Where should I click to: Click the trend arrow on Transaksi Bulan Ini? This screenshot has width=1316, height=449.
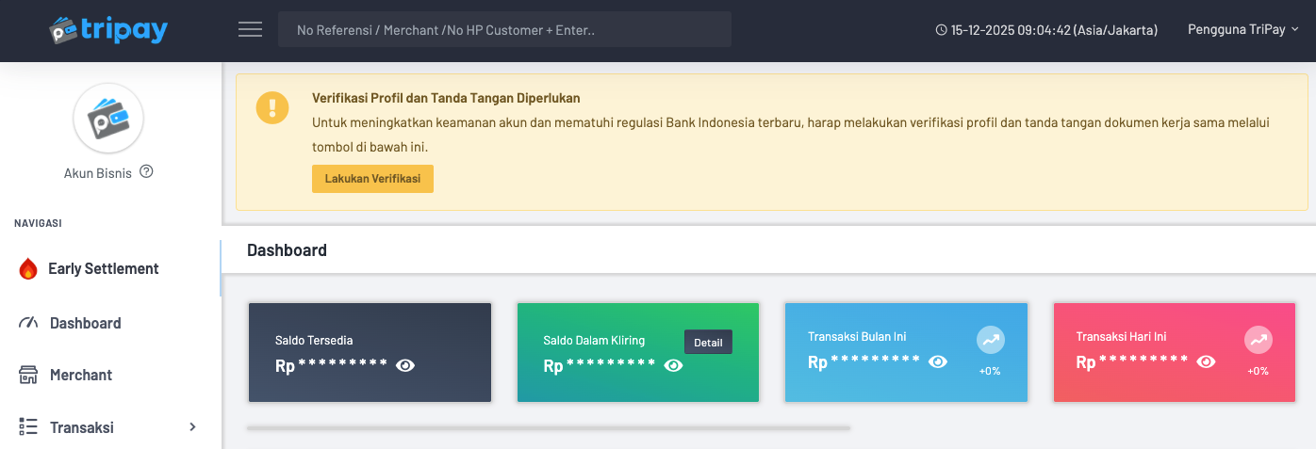990,340
